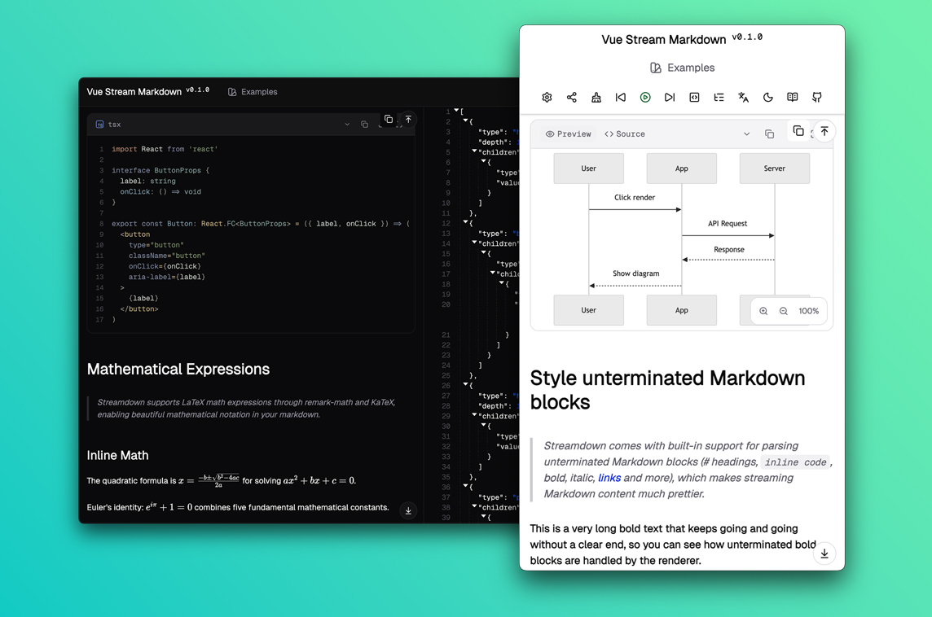Click the tree list icon in toolbar
The image size is (932, 617).
[719, 98]
